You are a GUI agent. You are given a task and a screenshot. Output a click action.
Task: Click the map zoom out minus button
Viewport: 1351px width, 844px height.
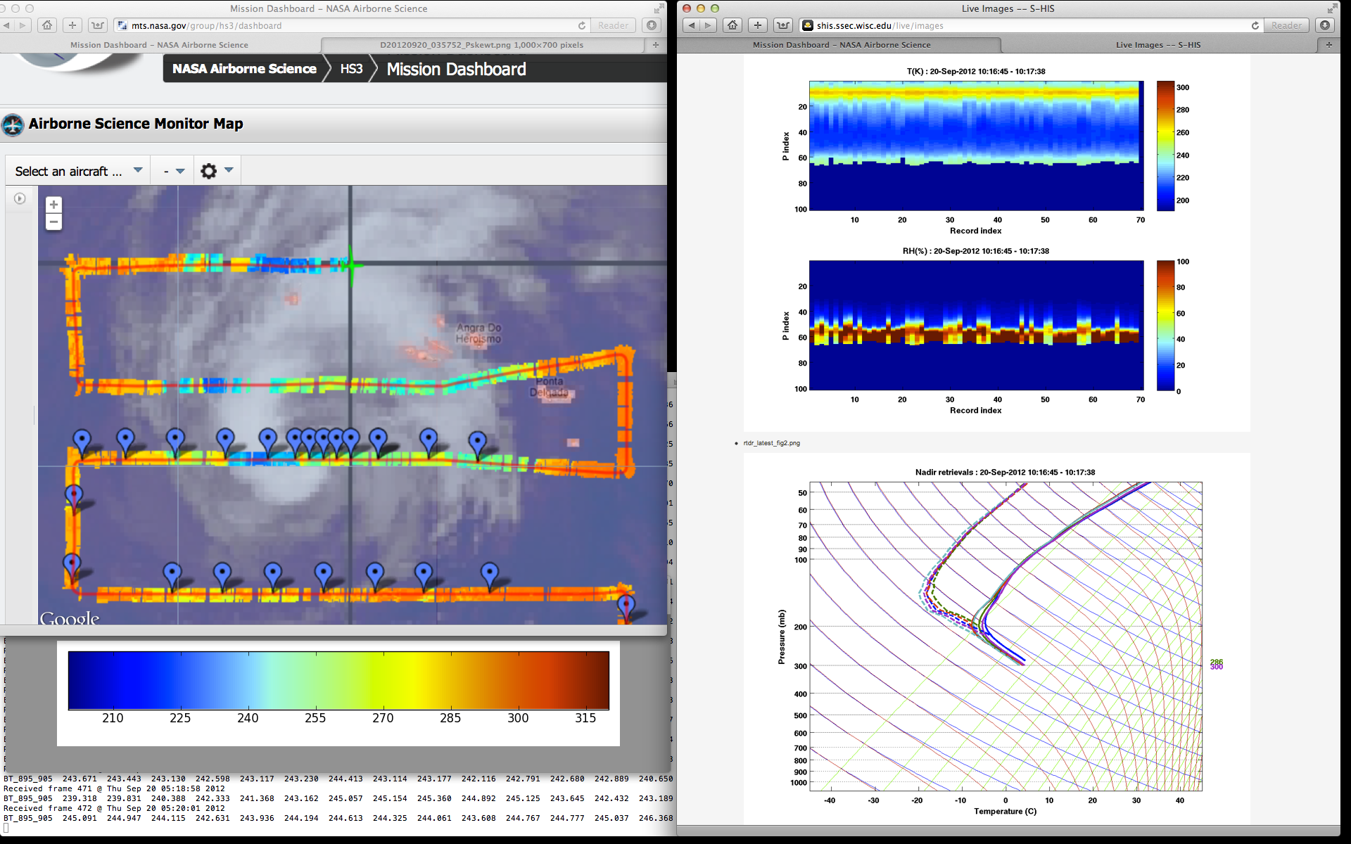53,222
